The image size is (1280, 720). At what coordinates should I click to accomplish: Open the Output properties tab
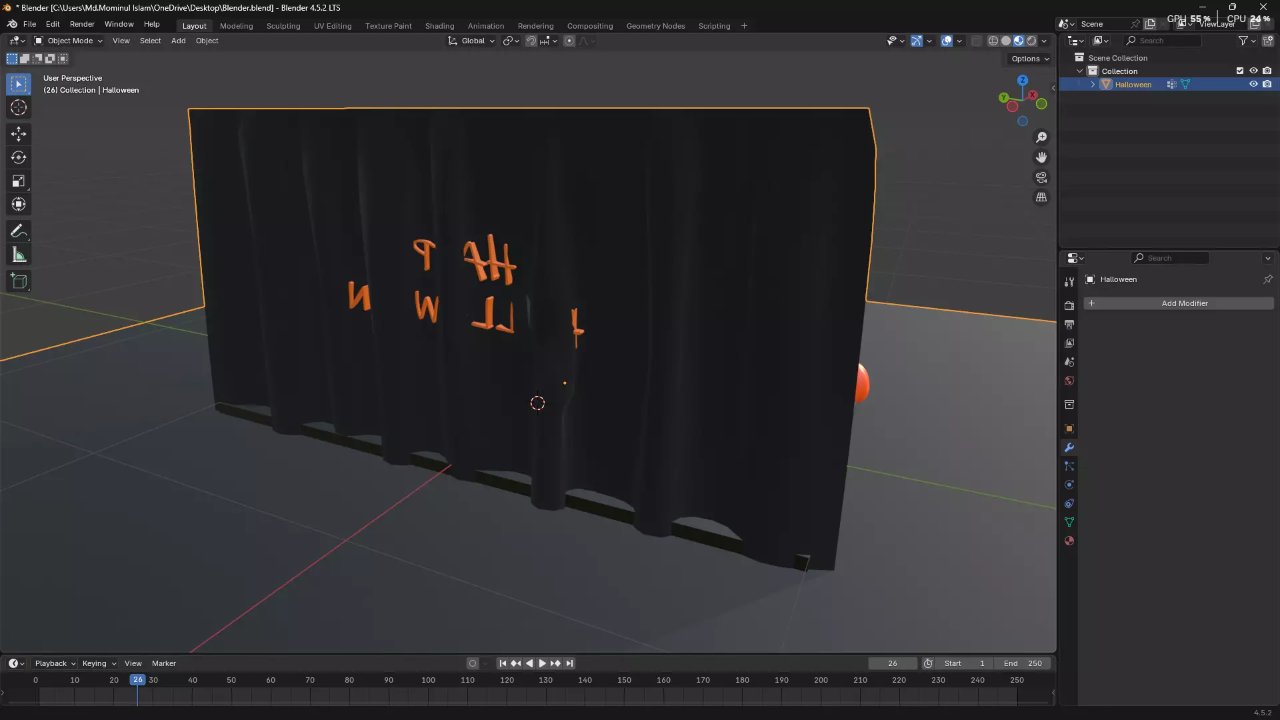[x=1069, y=324]
